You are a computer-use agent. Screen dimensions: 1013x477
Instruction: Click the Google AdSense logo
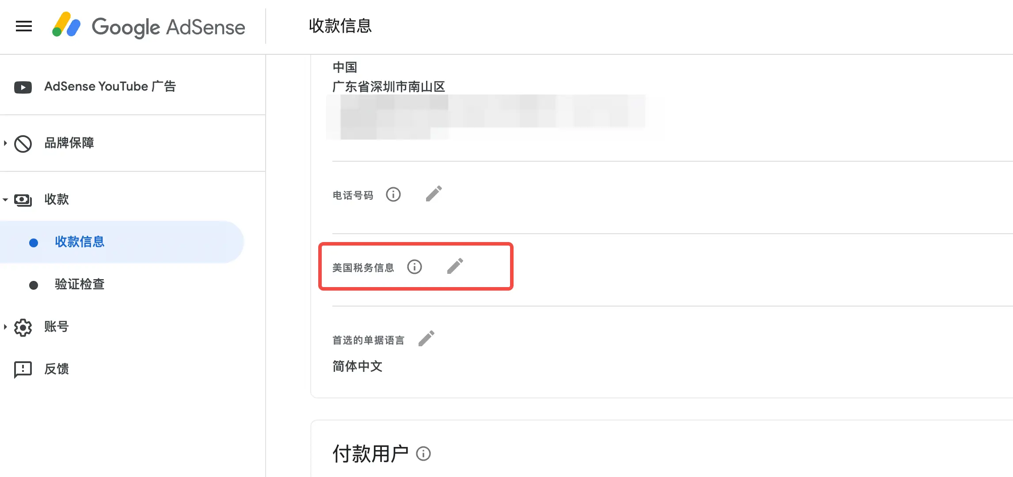pos(149,26)
